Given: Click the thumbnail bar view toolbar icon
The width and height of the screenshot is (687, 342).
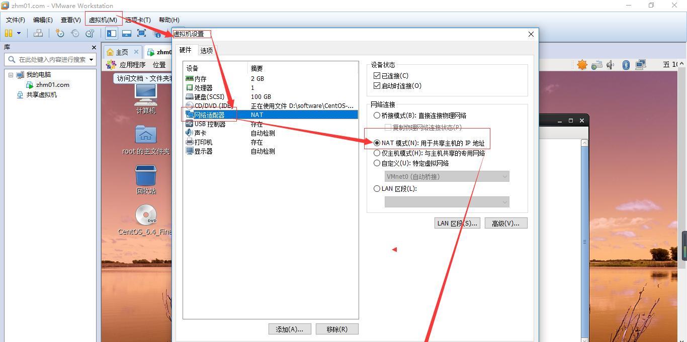Looking at the screenshot, I should pyautogui.click(x=127, y=33).
